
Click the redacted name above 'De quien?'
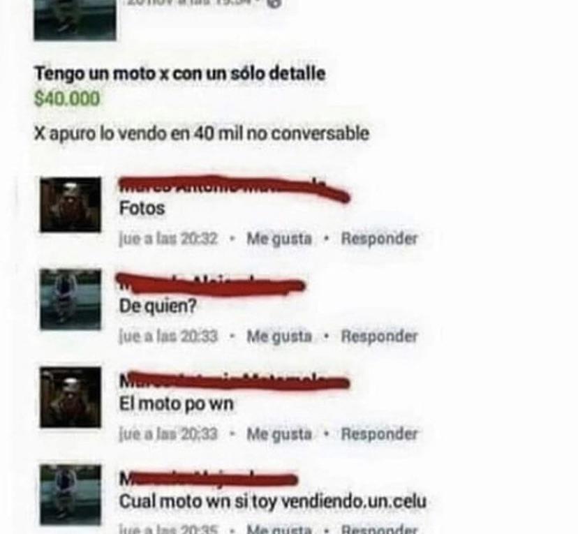211,284
